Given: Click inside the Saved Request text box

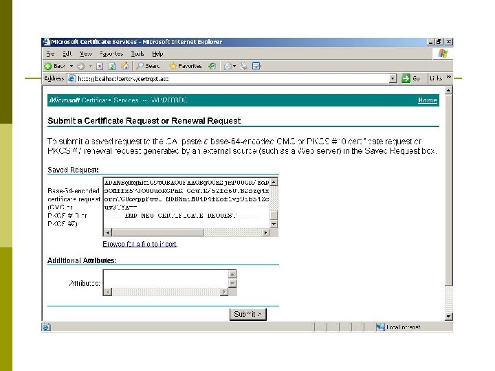Looking at the screenshot, I should click(x=186, y=203).
